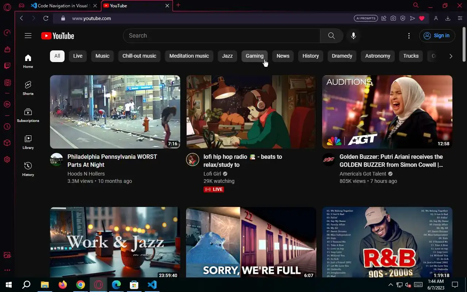Select the Astronomy filter chip
The width and height of the screenshot is (467, 292).
378,56
